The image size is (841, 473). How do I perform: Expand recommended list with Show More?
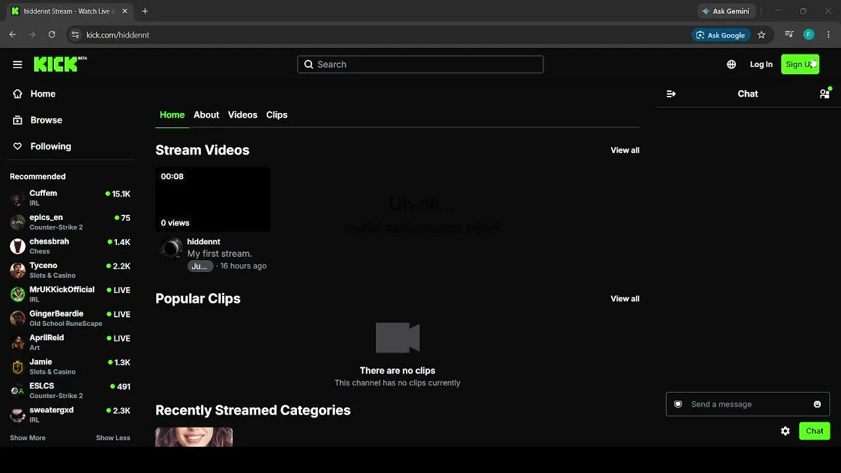[x=28, y=438]
